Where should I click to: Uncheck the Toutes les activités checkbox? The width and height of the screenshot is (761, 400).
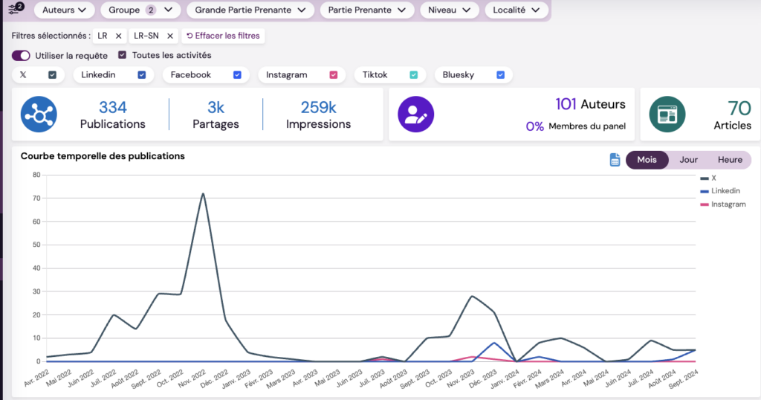(x=123, y=55)
